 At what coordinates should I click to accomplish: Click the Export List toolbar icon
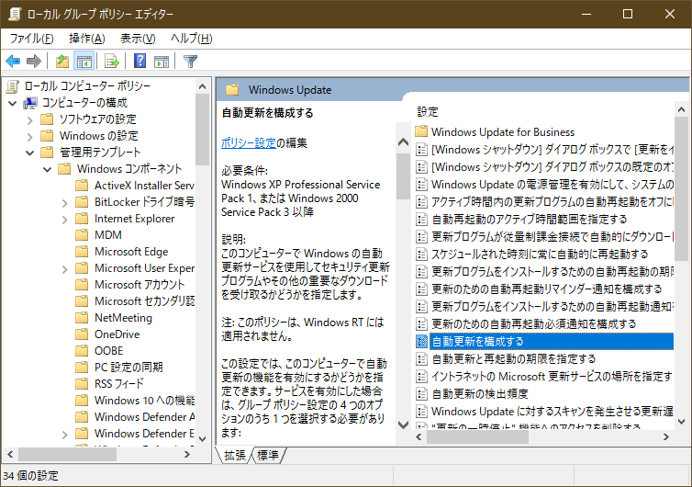pyautogui.click(x=112, y=61)
